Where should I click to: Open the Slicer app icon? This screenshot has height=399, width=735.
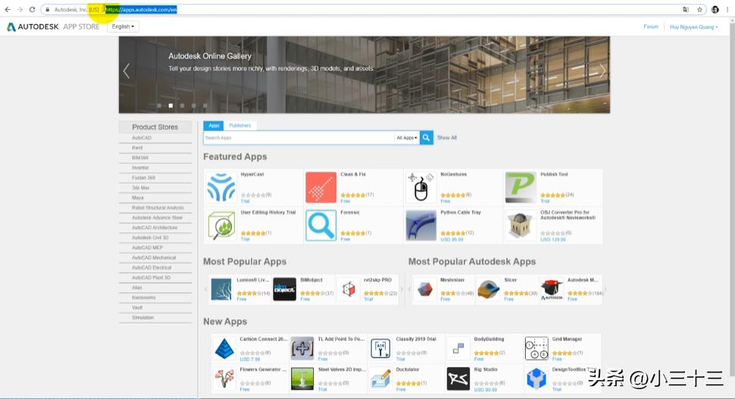click(x=489, y=289)
